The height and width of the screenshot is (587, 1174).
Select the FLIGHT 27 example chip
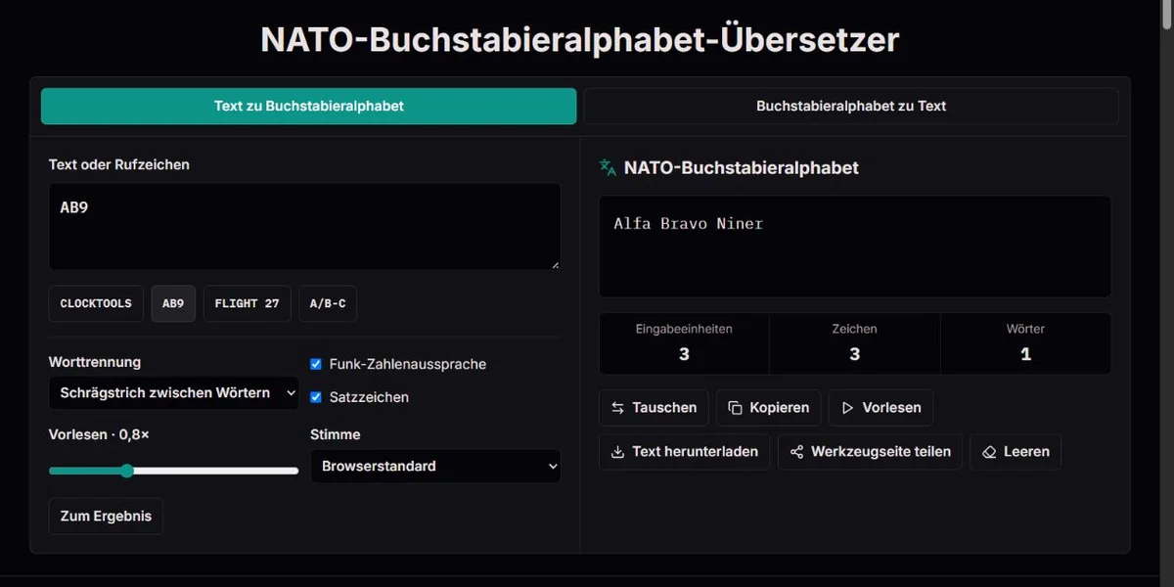tap(247, 303)
